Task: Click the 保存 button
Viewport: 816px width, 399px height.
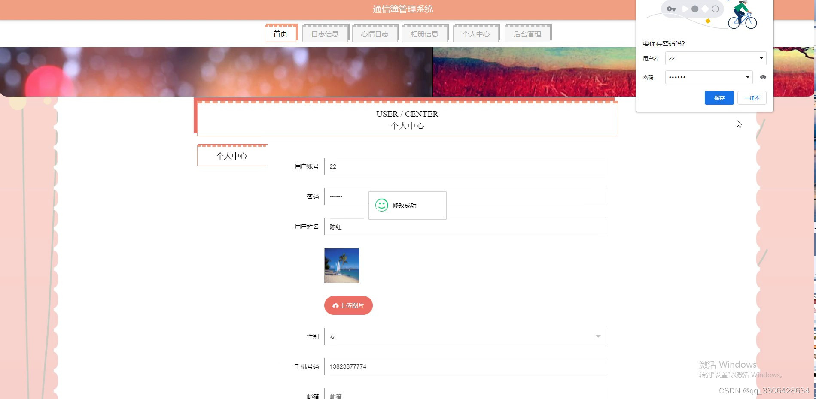Action: point(719,98)
